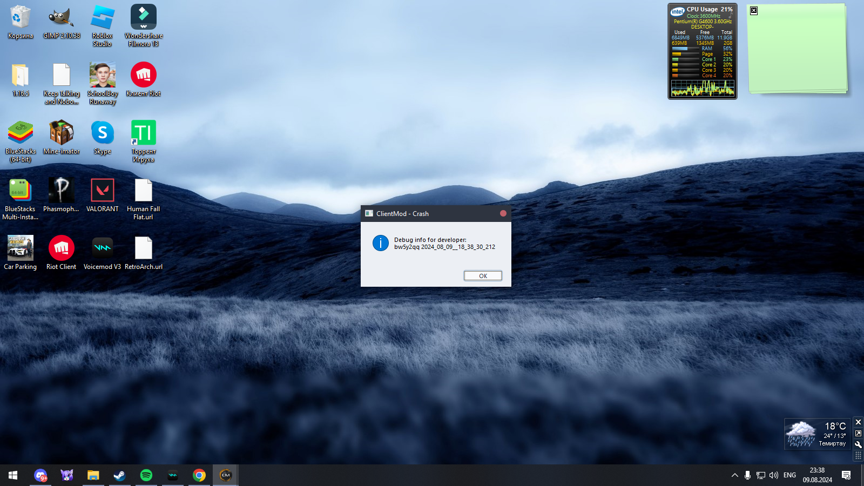Show hidden system tray icons
This screenshot has height=486, width=864.
734,475
